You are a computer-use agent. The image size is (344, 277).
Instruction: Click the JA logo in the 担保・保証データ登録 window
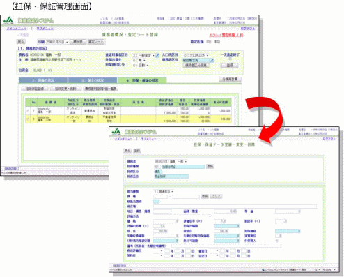(116, 131)
